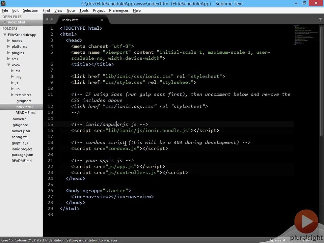Click the js/controllers.js script source
Screen dimensions: 324x243
click(132, 172)
